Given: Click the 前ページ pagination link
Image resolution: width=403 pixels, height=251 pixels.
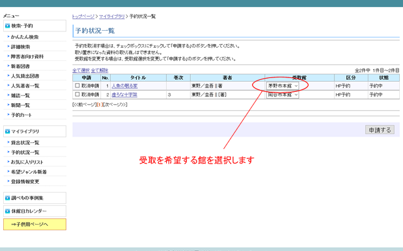Looking at the screenshot, I should click(85, 104).
